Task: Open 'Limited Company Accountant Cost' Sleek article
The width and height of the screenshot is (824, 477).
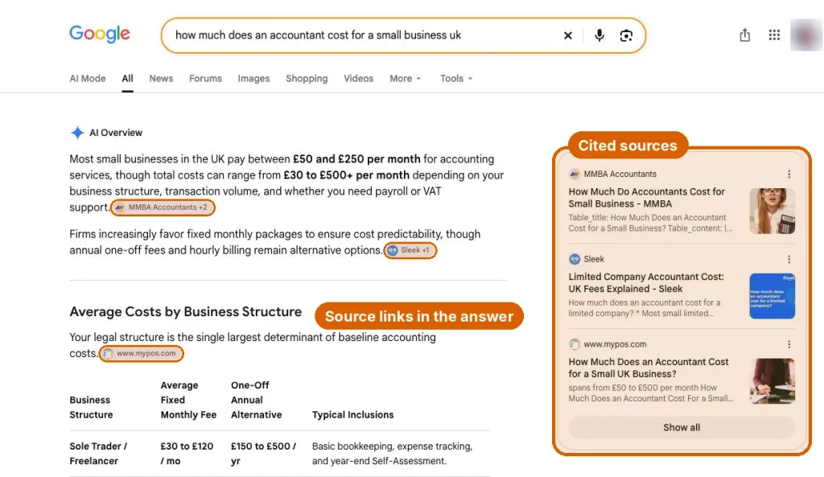Action: 646,282
